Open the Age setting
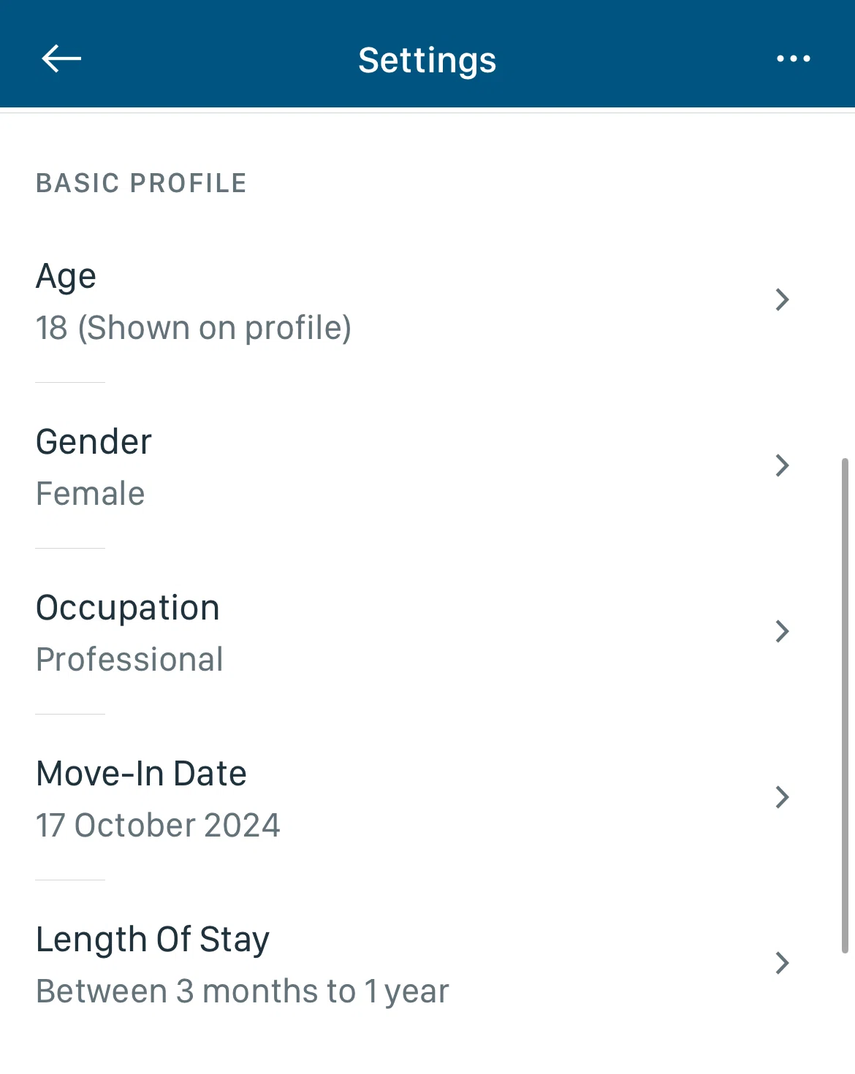Viewport: 855px width, 1074px height. (x=66, y=276)
